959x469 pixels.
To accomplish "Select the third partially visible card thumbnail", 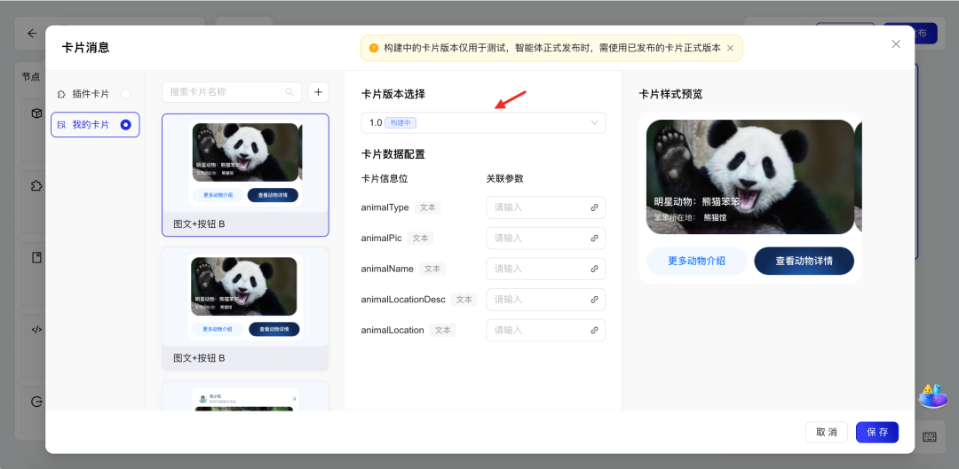I will click(x=245, y=396).
